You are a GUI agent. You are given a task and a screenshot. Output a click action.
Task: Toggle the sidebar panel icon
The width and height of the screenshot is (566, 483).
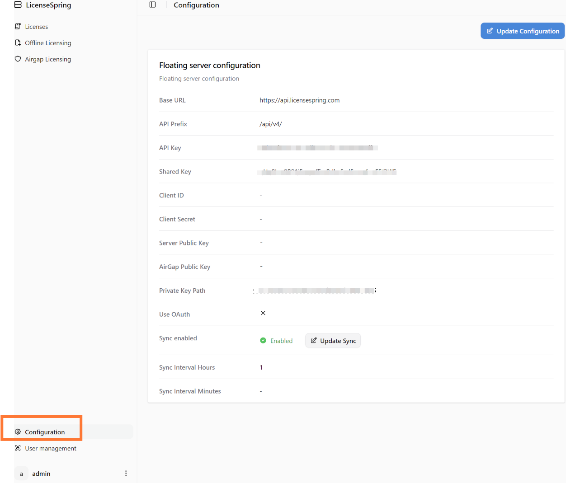click(x=152, y=5)
